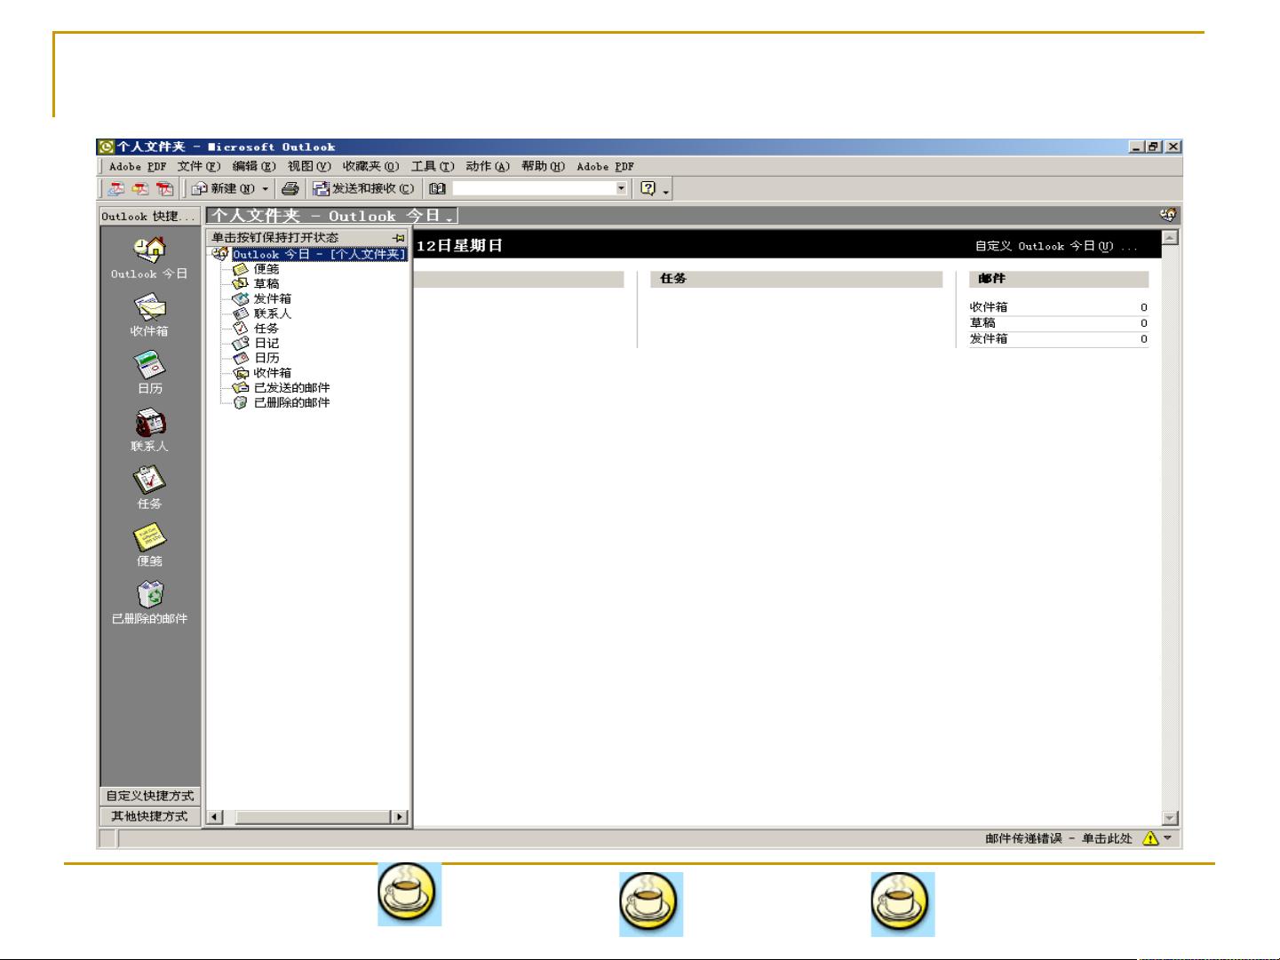Screen dimensions: 1280x960
Task: Click the Outlook Today icon at banner right
Action: [1168, 215]
